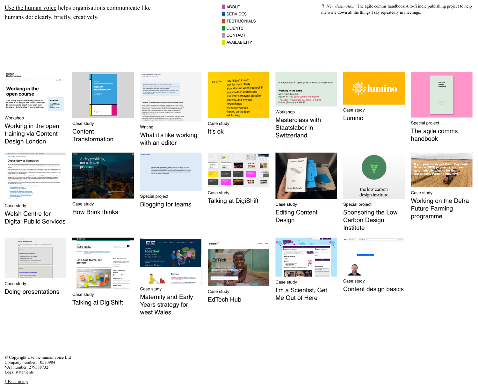Open the Low Carbon Design Institute logo
478x390 pixels.
tap(374, 176)
